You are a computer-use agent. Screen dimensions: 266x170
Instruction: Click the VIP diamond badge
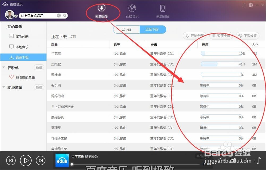16,16
